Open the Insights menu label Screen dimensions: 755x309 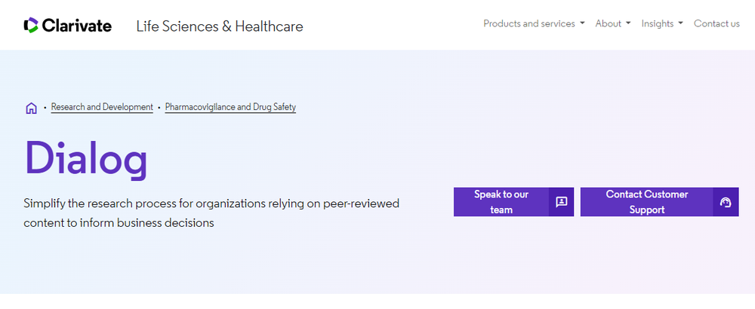point(657,23)
